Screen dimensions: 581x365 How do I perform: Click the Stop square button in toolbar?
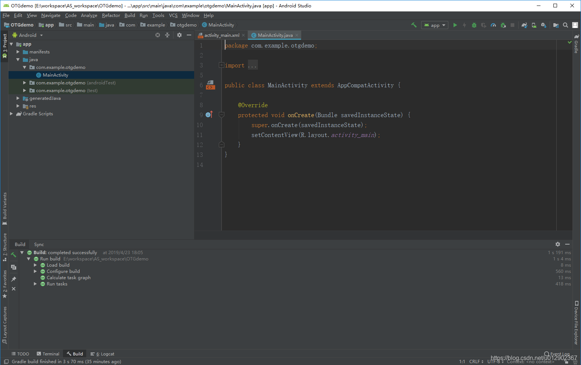(x=512, y=25)
